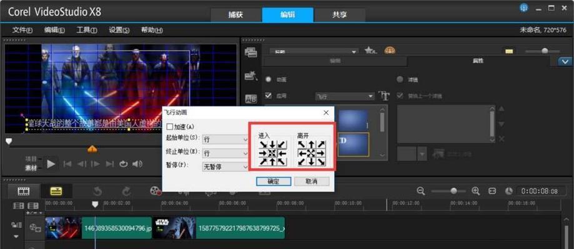The width and height of the screenshot is (574, 249).
Task: Select enter-from-top-right arrow under 进入
Action: (281, 144)
